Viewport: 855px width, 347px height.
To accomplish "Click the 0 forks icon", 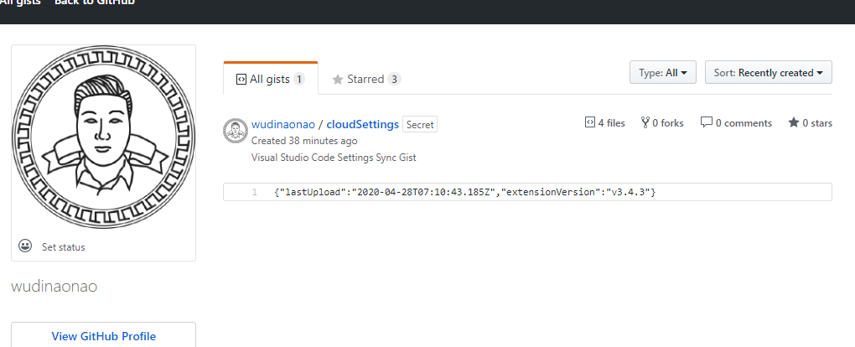I will [645, 123].
